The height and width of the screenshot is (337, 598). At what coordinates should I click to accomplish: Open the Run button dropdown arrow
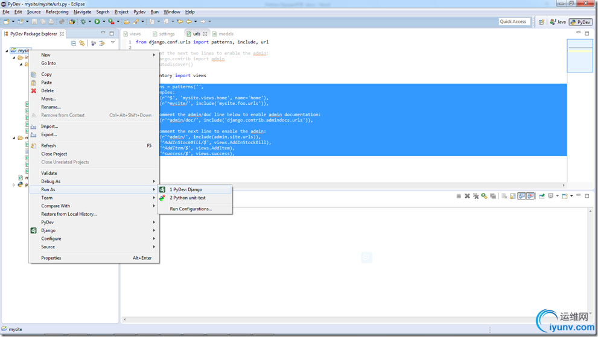coord(104,22)
